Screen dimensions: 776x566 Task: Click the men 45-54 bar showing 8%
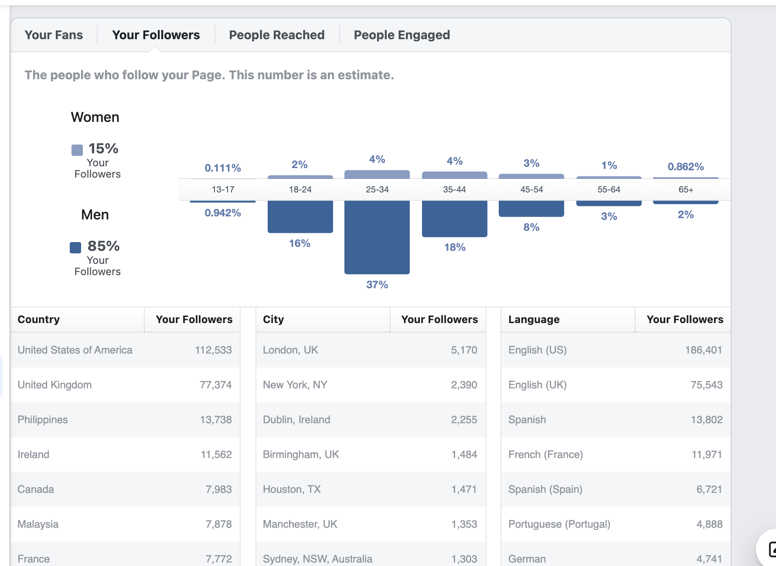pos(531,209)
